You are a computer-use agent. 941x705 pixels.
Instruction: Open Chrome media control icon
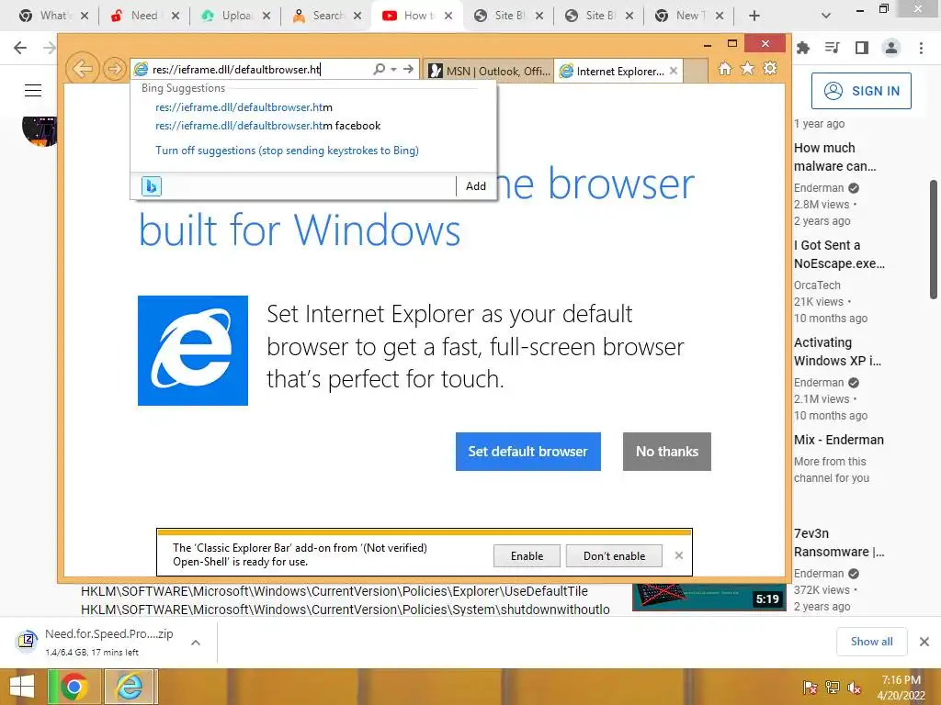(x=833, y=48)
